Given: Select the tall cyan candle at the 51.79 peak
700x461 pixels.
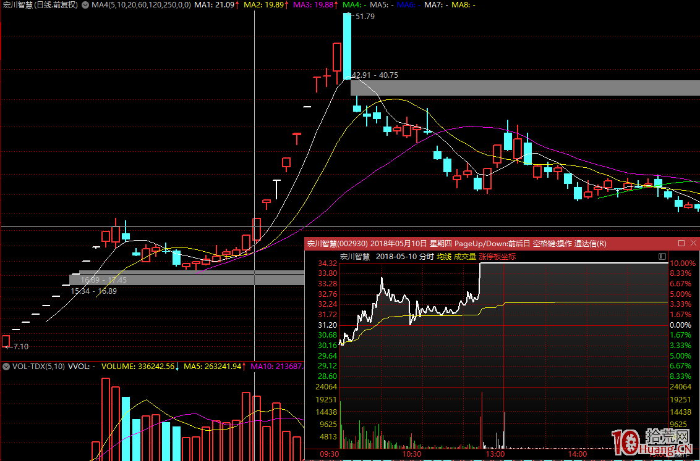Looking at the screenshot, I should click(347, 46).
